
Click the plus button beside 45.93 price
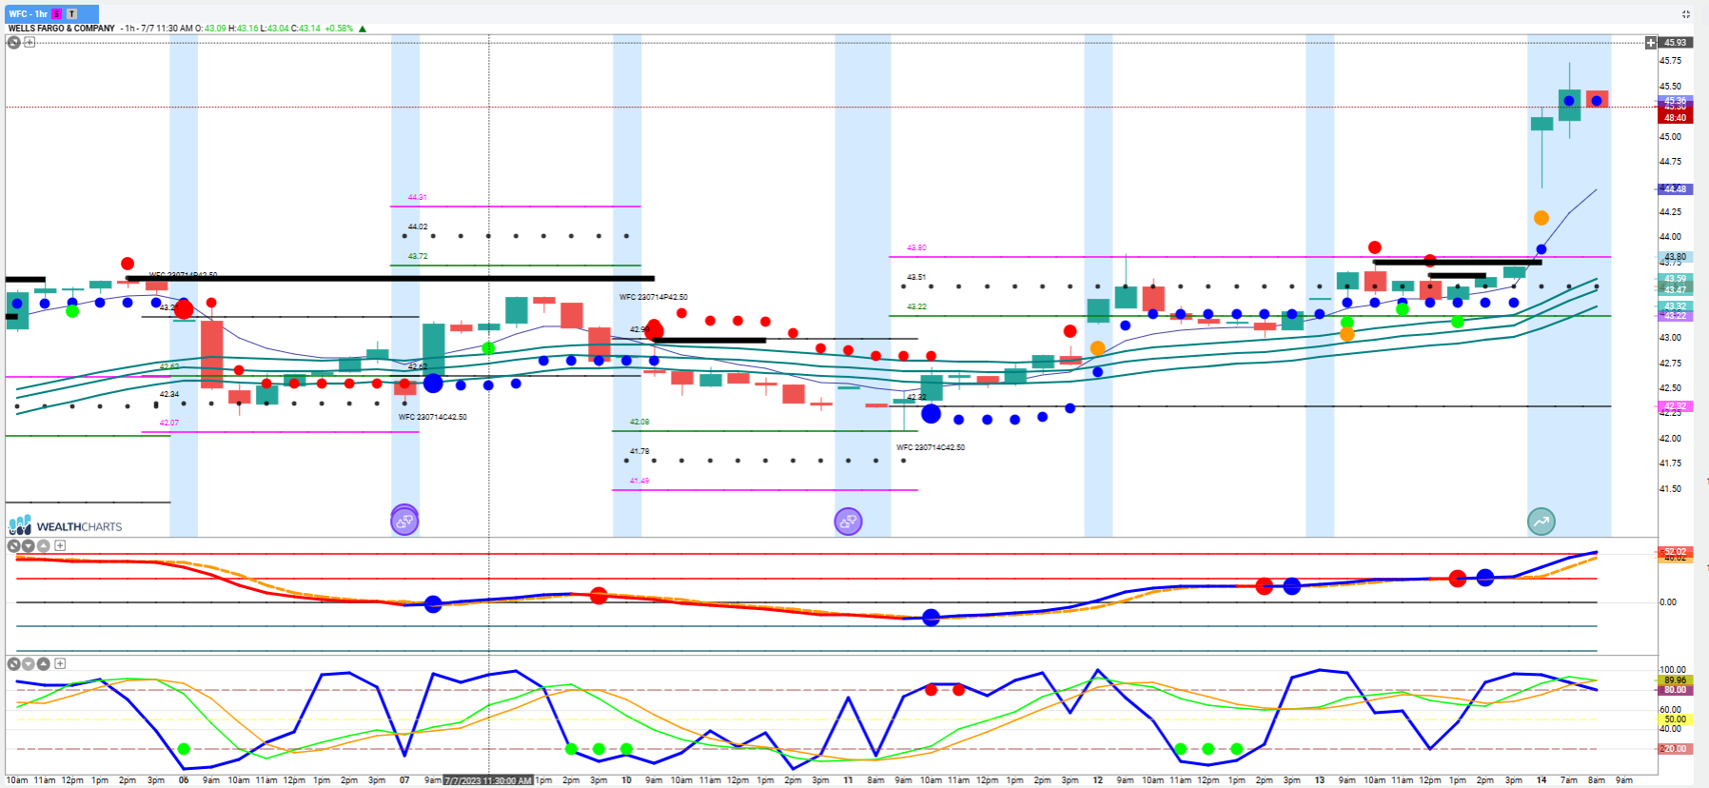1651,43
